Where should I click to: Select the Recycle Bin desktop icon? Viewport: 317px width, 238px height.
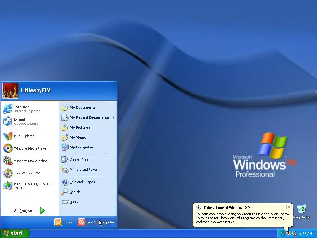(302, 209)
